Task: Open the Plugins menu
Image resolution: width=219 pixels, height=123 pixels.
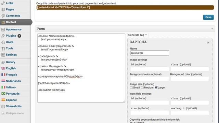Action: [x=11, y=36]
